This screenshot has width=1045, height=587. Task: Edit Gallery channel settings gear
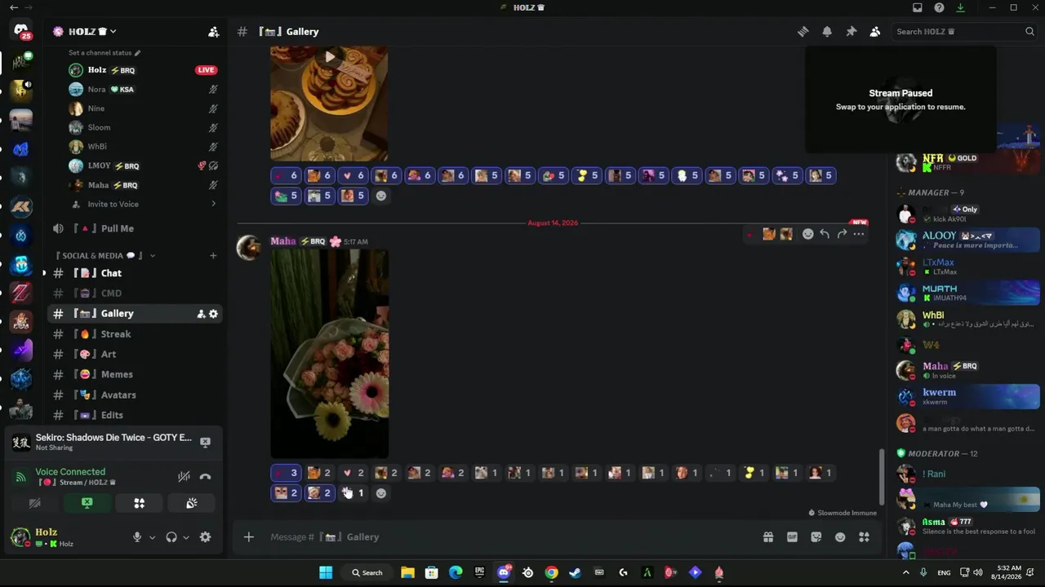(214, 314)
